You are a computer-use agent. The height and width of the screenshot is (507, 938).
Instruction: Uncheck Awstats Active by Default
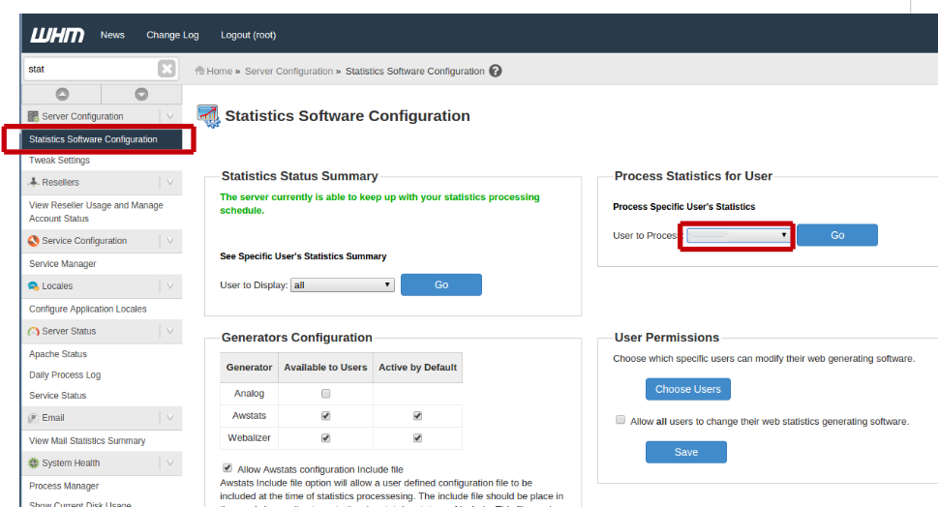417,416
